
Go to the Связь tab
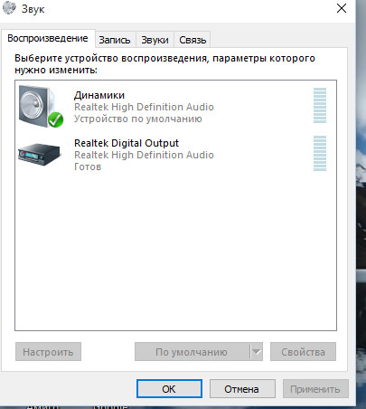coord(192,40)
